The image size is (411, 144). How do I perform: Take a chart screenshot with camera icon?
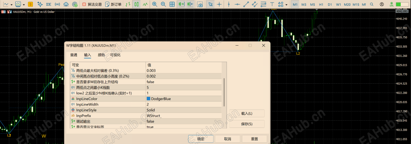click(200, 4)
